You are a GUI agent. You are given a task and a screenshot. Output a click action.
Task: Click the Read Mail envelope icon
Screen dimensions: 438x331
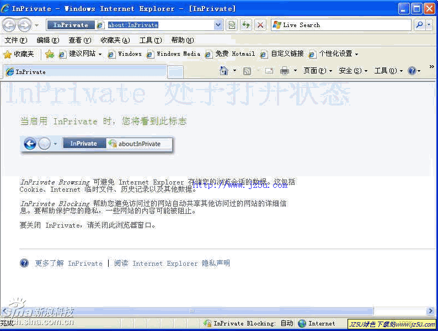click(x=269, y=71)
